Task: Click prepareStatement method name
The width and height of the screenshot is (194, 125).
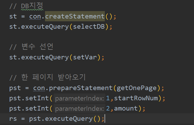Action: 81,88
